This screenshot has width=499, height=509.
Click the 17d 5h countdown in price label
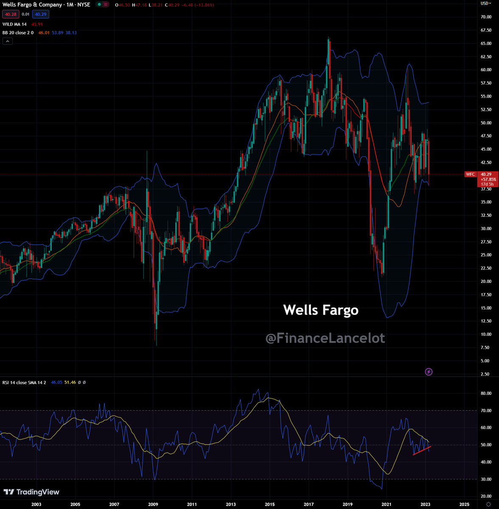[487, 185]
